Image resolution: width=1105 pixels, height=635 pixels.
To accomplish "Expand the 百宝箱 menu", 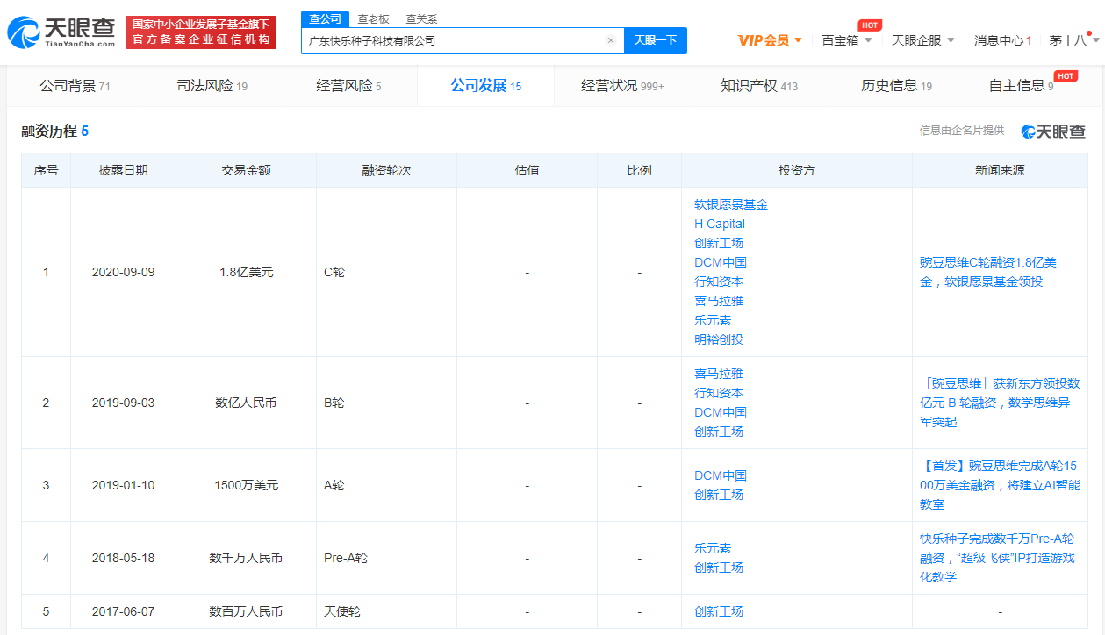I will pos(847,40).
